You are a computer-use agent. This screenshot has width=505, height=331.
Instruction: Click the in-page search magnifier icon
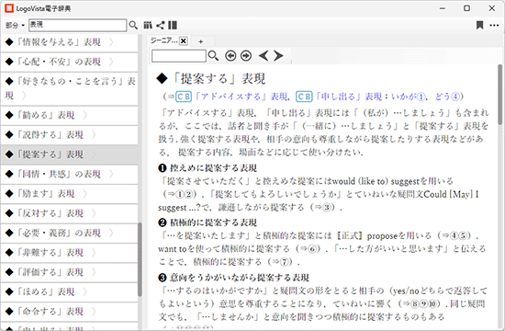coord(213,56)
